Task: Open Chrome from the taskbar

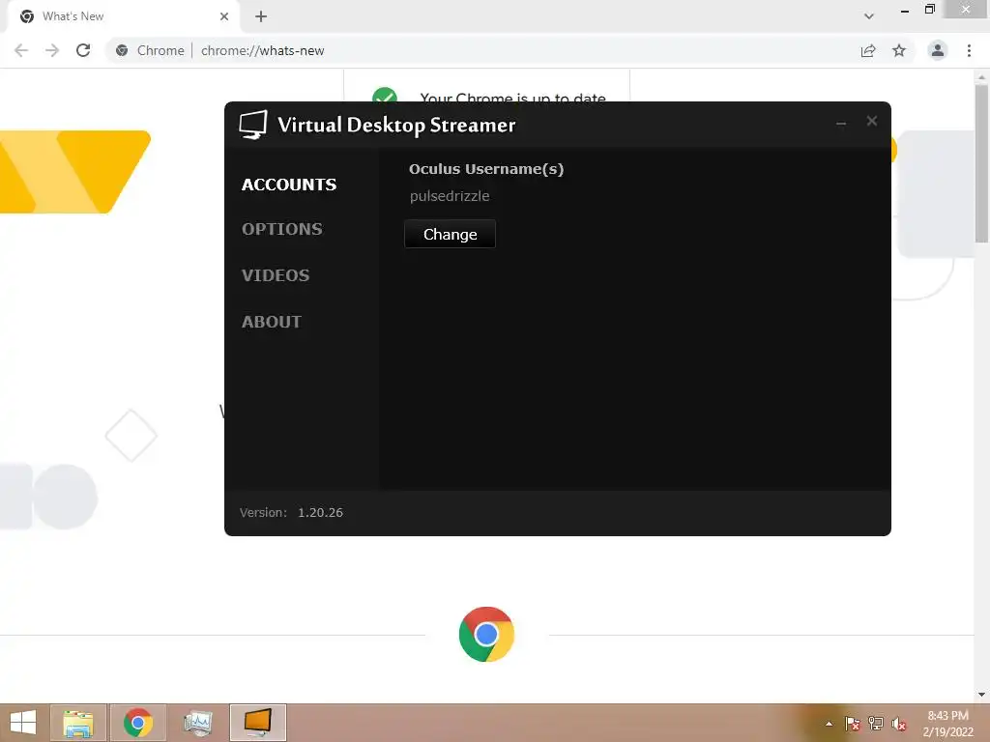Action: pos(138,723)
